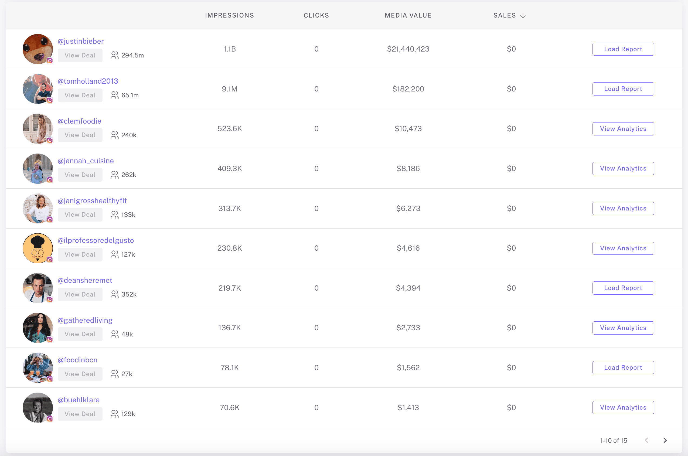Viewport: 688px width, 456px height.
Task: Sort by Impressions column header
Action: click(x=229, y=15)
